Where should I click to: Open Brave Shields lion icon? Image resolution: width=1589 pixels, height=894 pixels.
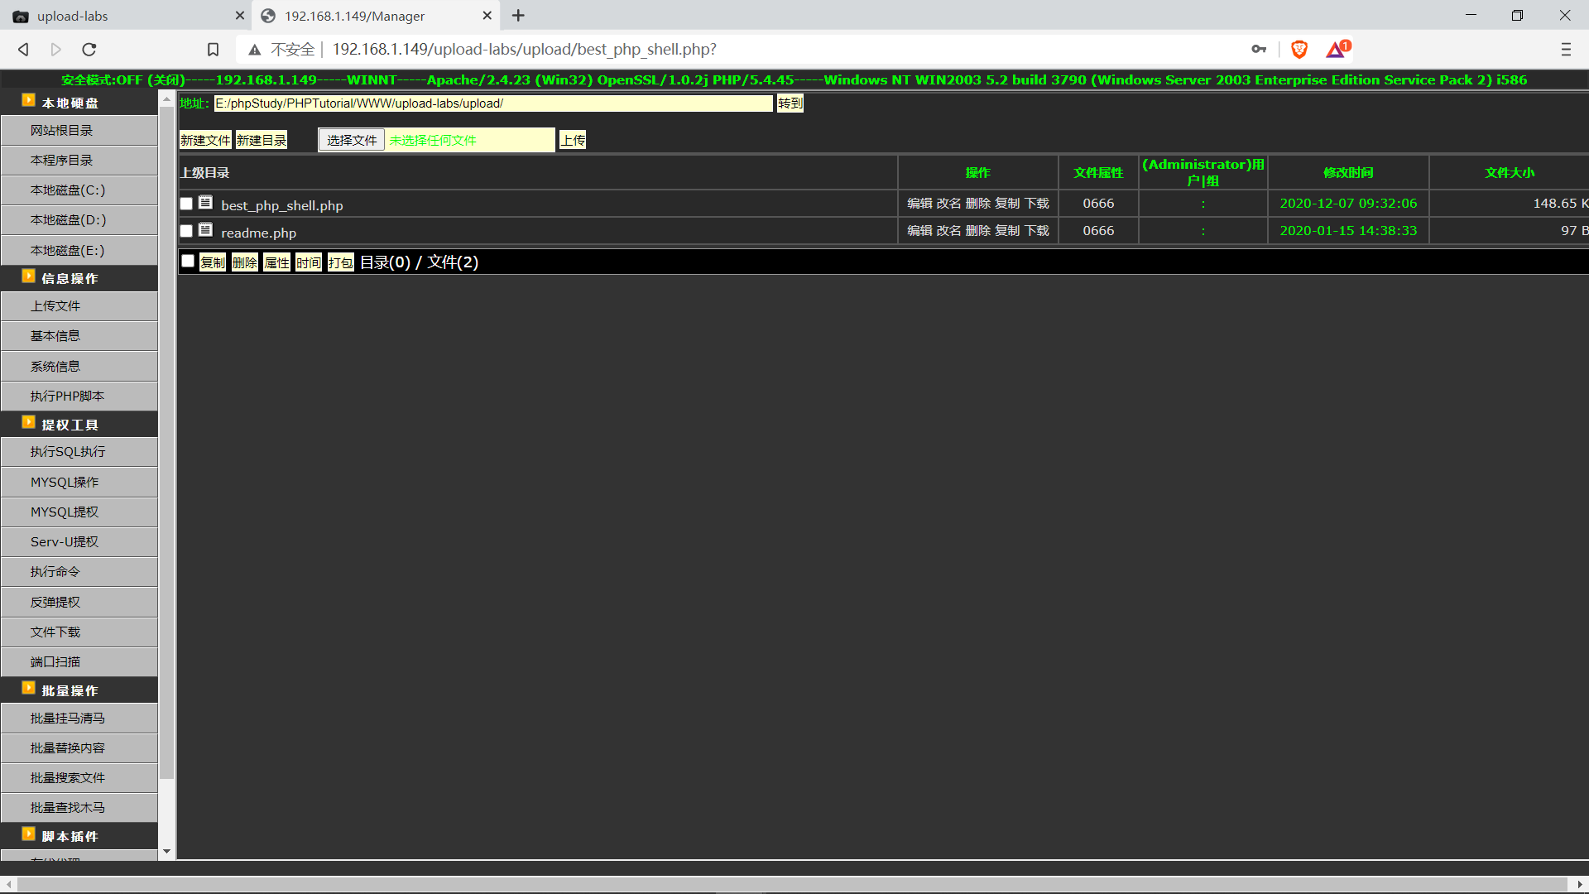(x=1299, y=50)
